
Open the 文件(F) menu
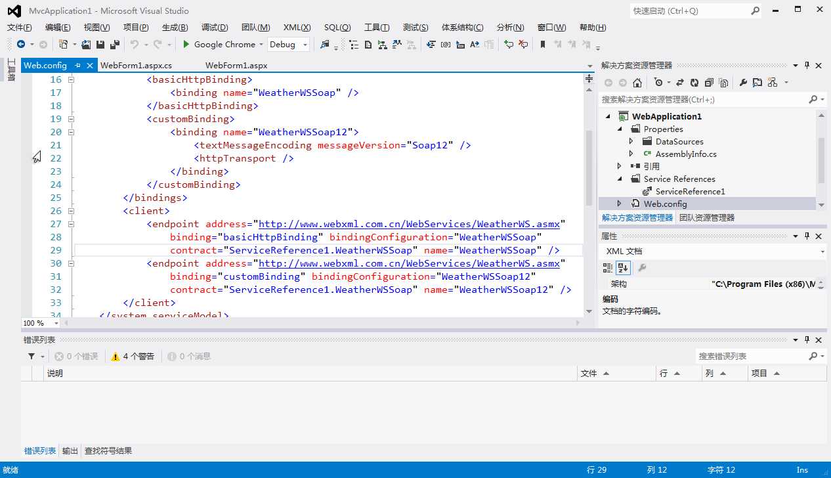[x=19, y=27]
